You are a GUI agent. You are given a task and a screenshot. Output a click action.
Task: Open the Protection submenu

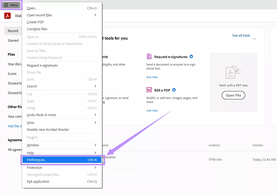34,167
